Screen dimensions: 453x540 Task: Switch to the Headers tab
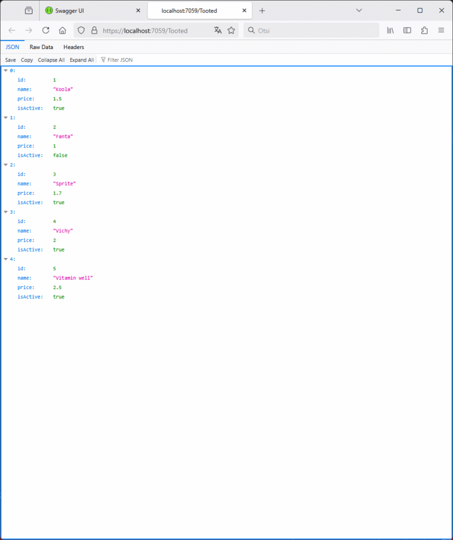coord(74,47)
